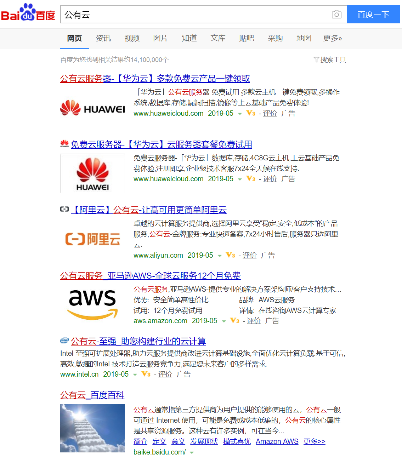Open 【阿里云】公有云-让高可用更简单 link
402x457 pixels.
[x=149, y=210]
